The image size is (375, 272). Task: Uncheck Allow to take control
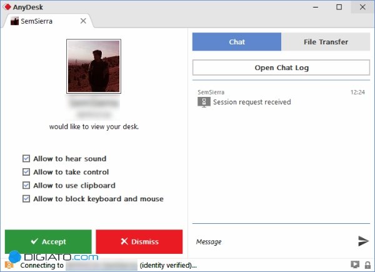pos(26,172)
